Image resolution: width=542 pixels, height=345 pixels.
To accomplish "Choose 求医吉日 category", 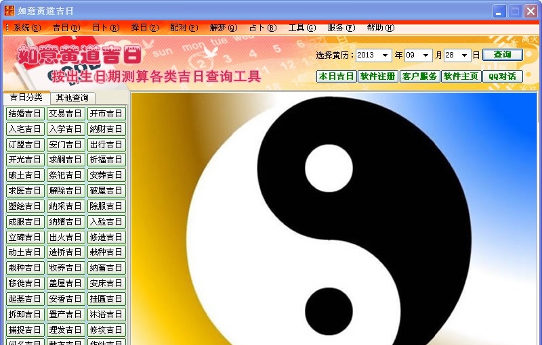I will tap(25, 191).
